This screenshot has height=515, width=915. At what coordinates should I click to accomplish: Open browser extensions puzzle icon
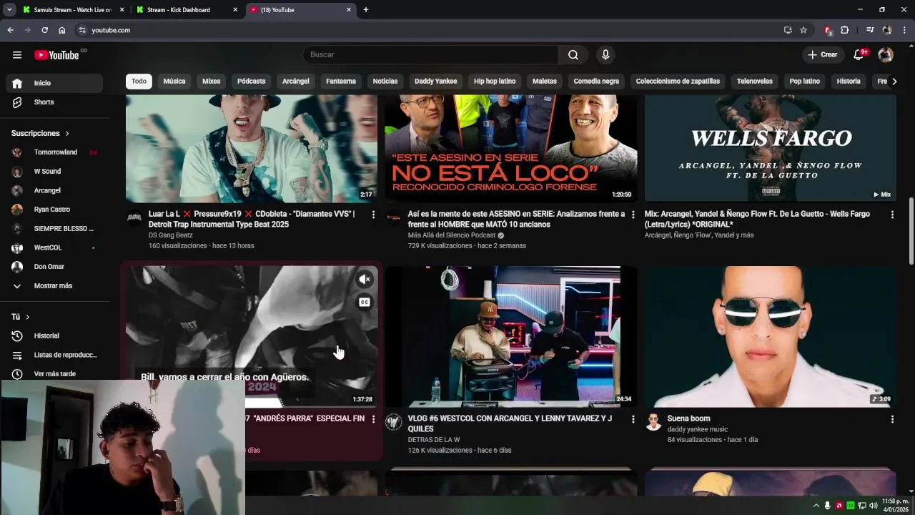coord(845,30)
